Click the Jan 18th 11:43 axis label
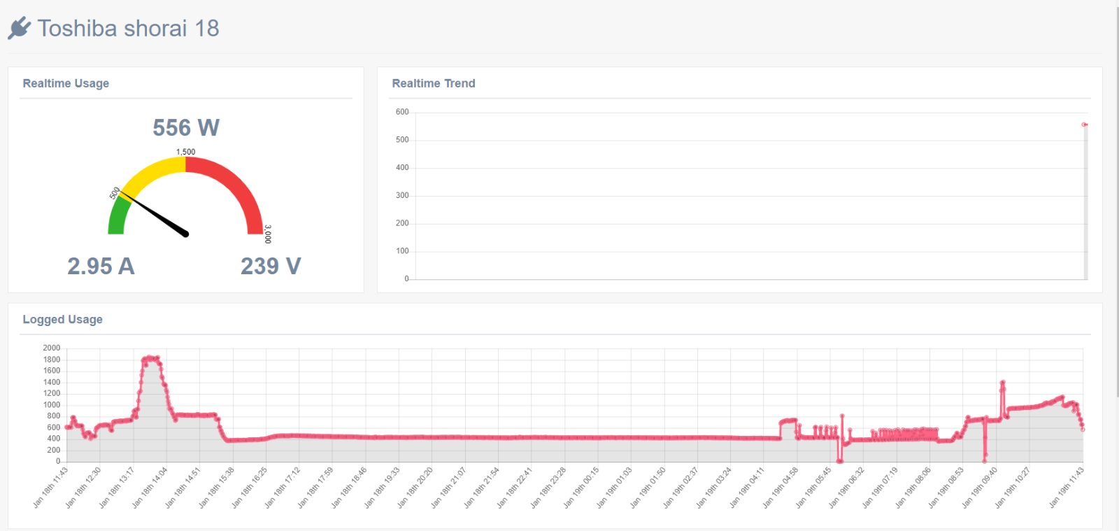 tap(50, 488)
